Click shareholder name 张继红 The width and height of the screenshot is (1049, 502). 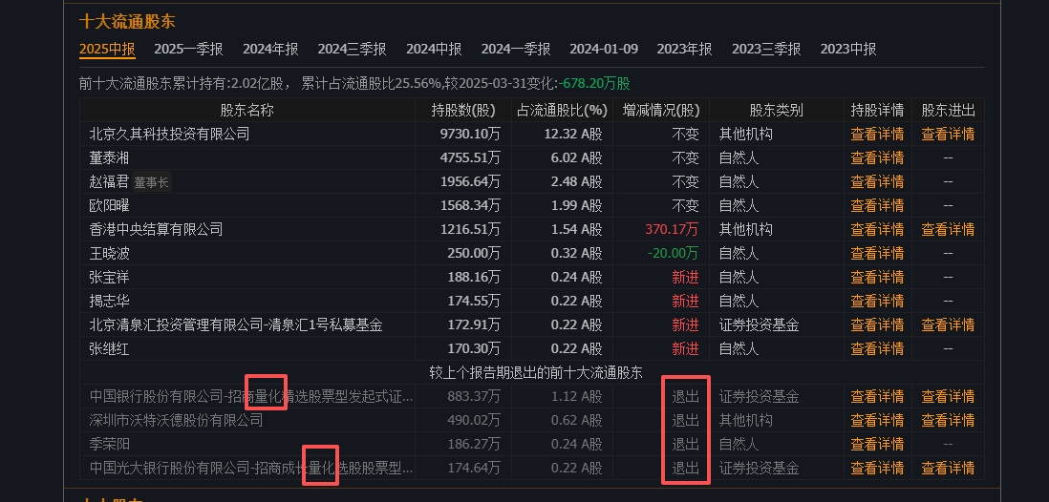pos(109,348)
